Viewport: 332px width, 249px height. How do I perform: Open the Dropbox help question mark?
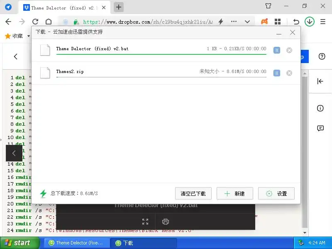[322, 56]
